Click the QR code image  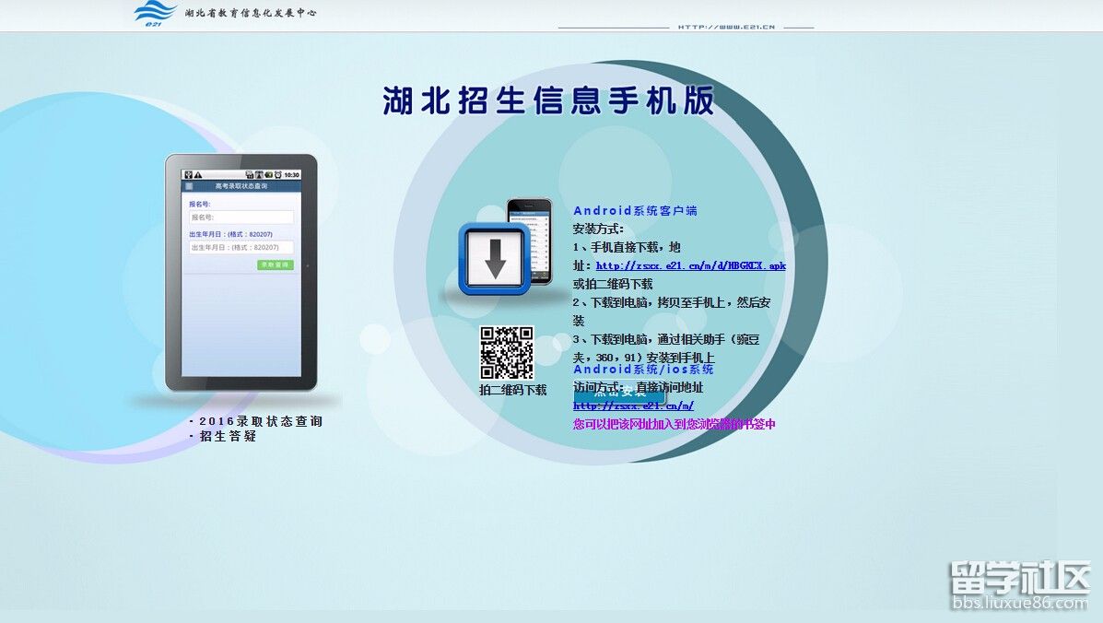coord(506,353)
